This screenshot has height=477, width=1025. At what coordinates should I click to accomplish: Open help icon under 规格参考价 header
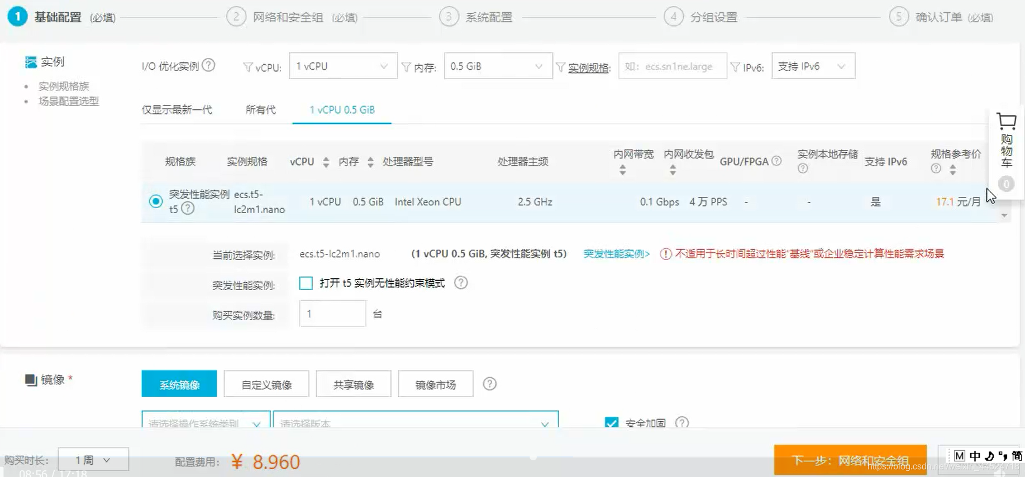[x=936, y=168]
